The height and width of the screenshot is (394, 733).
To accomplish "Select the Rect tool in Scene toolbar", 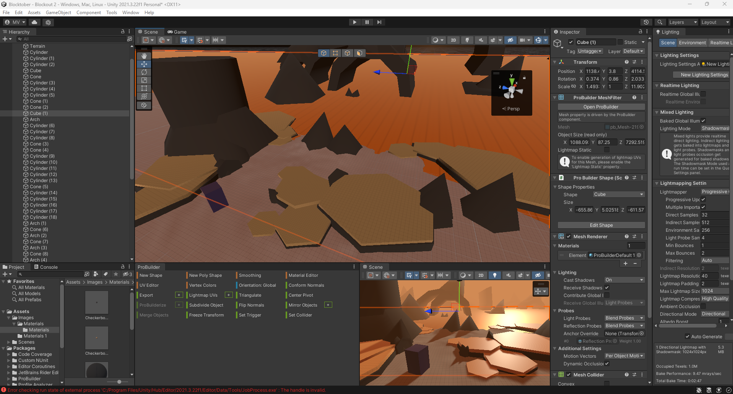I will pos(144,88).
